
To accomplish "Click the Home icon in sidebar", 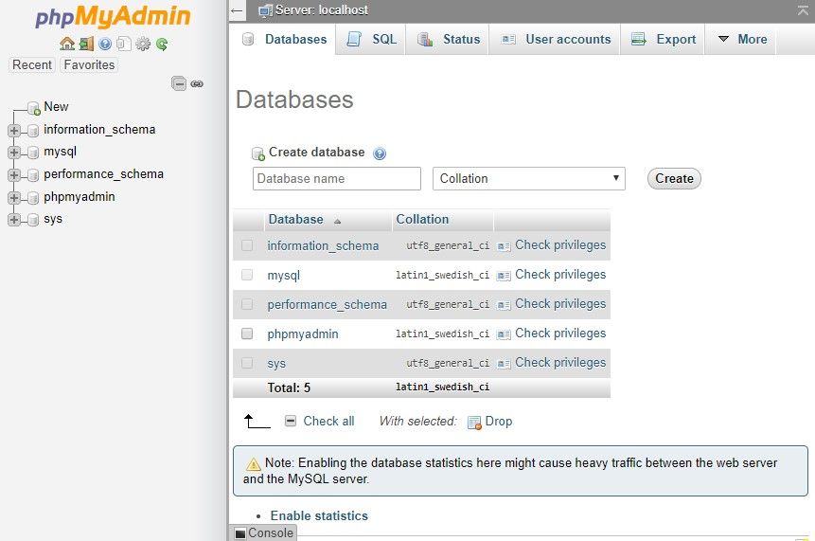I will [x=67, y=44].
